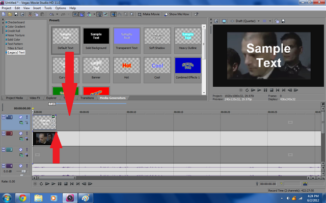This screenshot has height=203, width=326.
Task: Open Track FX on video track 3
Action: point(21,155)
